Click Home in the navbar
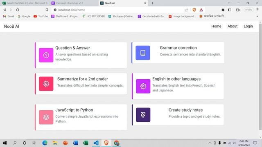Screen dimensions: 262x147 [216, 26]
